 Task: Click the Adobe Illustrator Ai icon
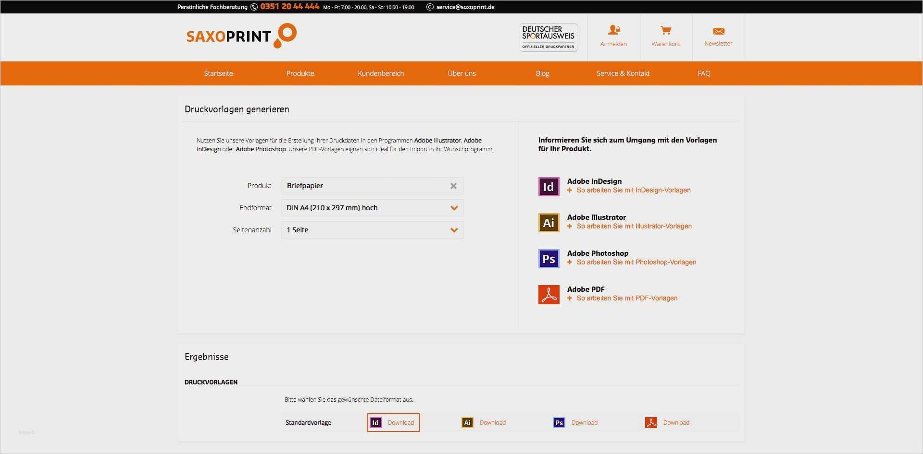[x=548, y=222]
